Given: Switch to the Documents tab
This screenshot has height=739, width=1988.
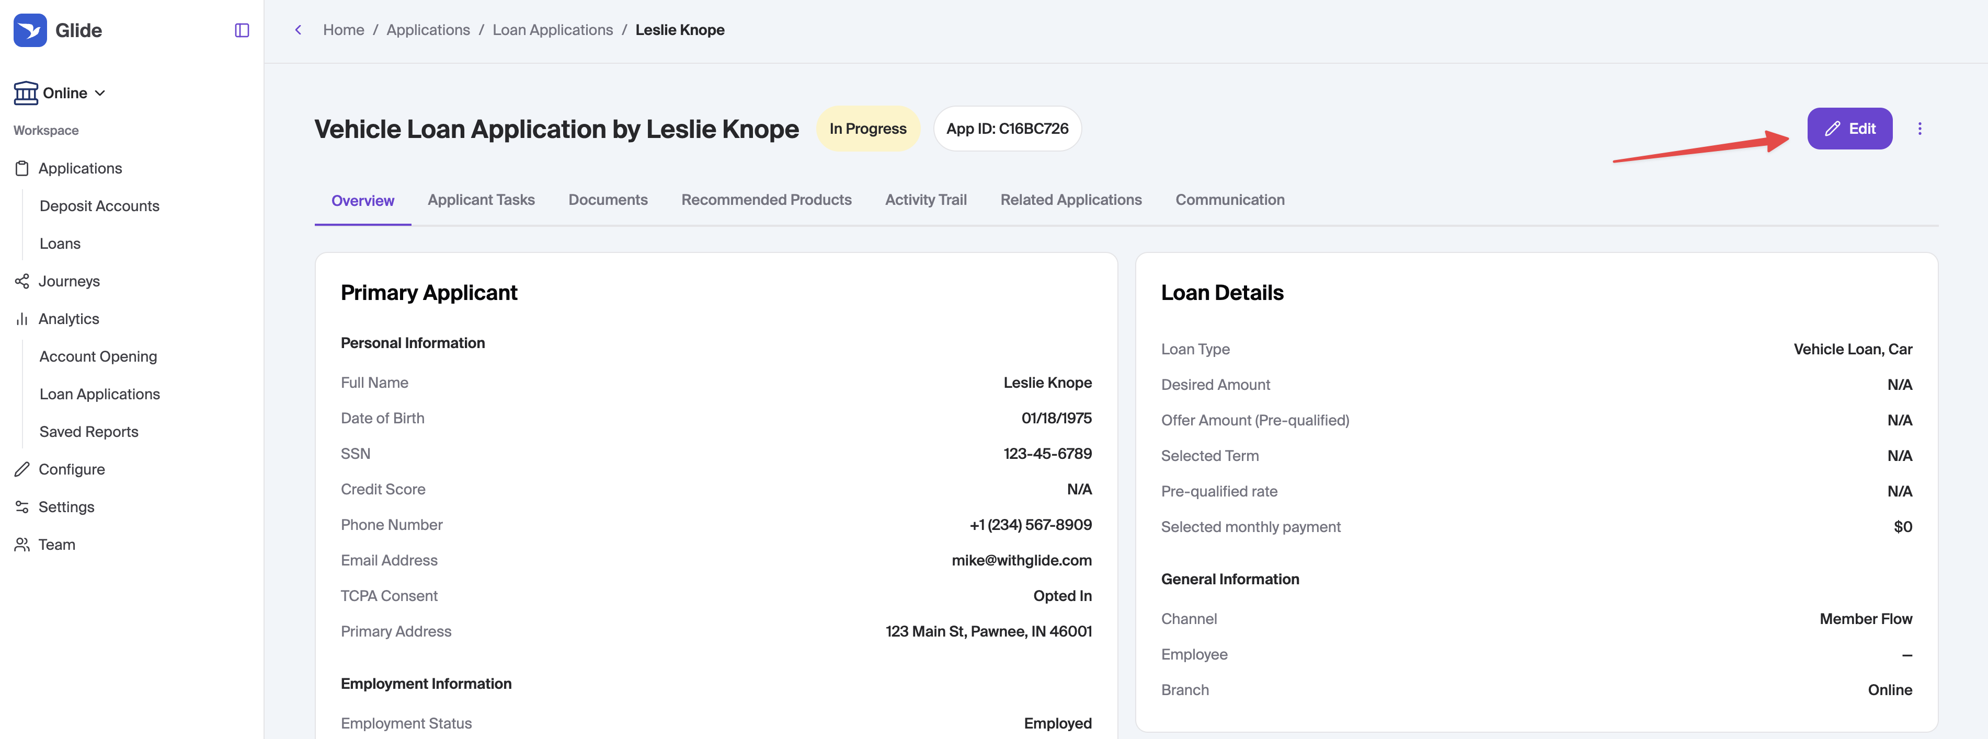Looking at the screenshot, I should point(608,200).
